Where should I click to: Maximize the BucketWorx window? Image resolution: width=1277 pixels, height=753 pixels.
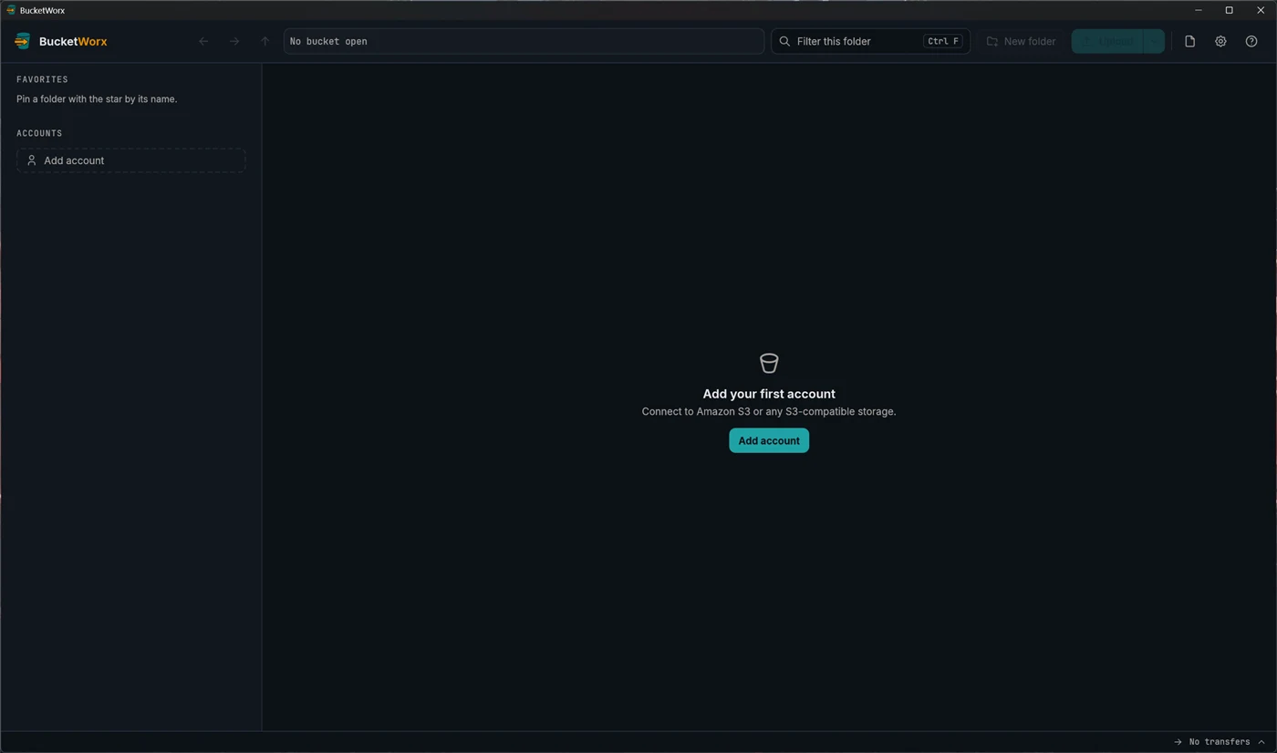pyautogui.click(x=1229, y=10)
